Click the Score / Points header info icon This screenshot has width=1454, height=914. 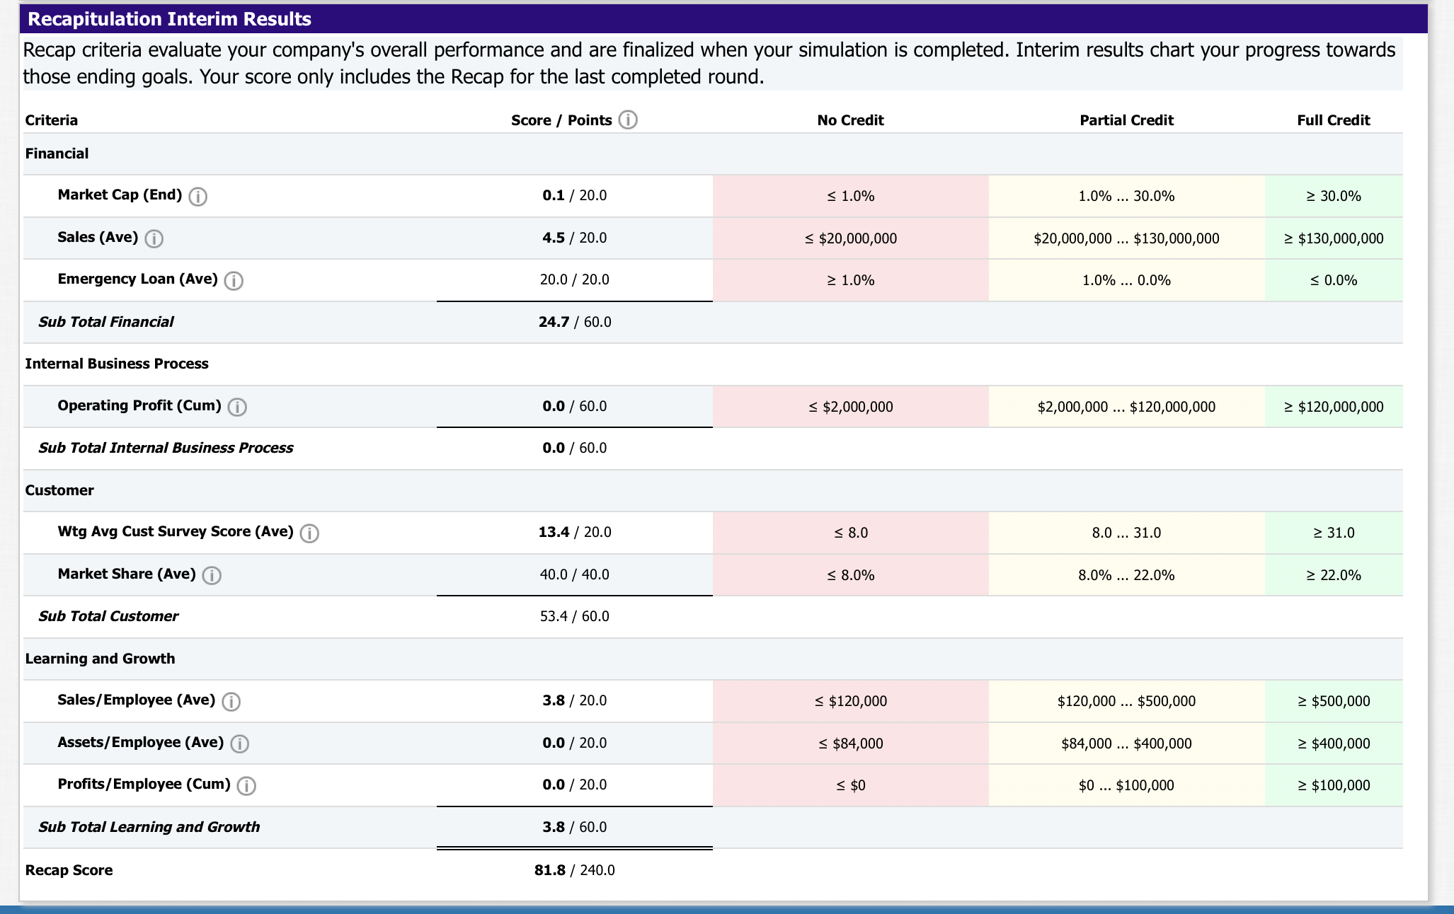coord(629,120)
